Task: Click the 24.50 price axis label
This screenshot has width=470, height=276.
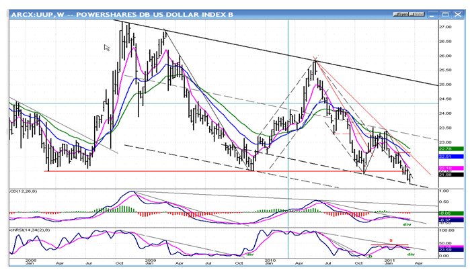Action: click(445, 99)
